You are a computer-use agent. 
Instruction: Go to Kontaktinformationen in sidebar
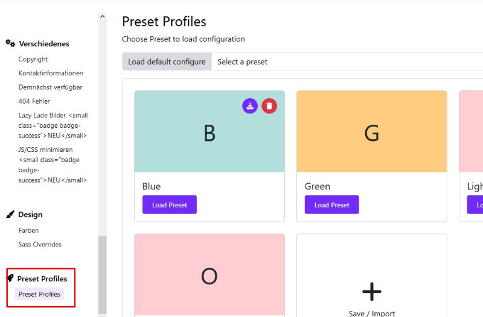click(x=51, y=73)
